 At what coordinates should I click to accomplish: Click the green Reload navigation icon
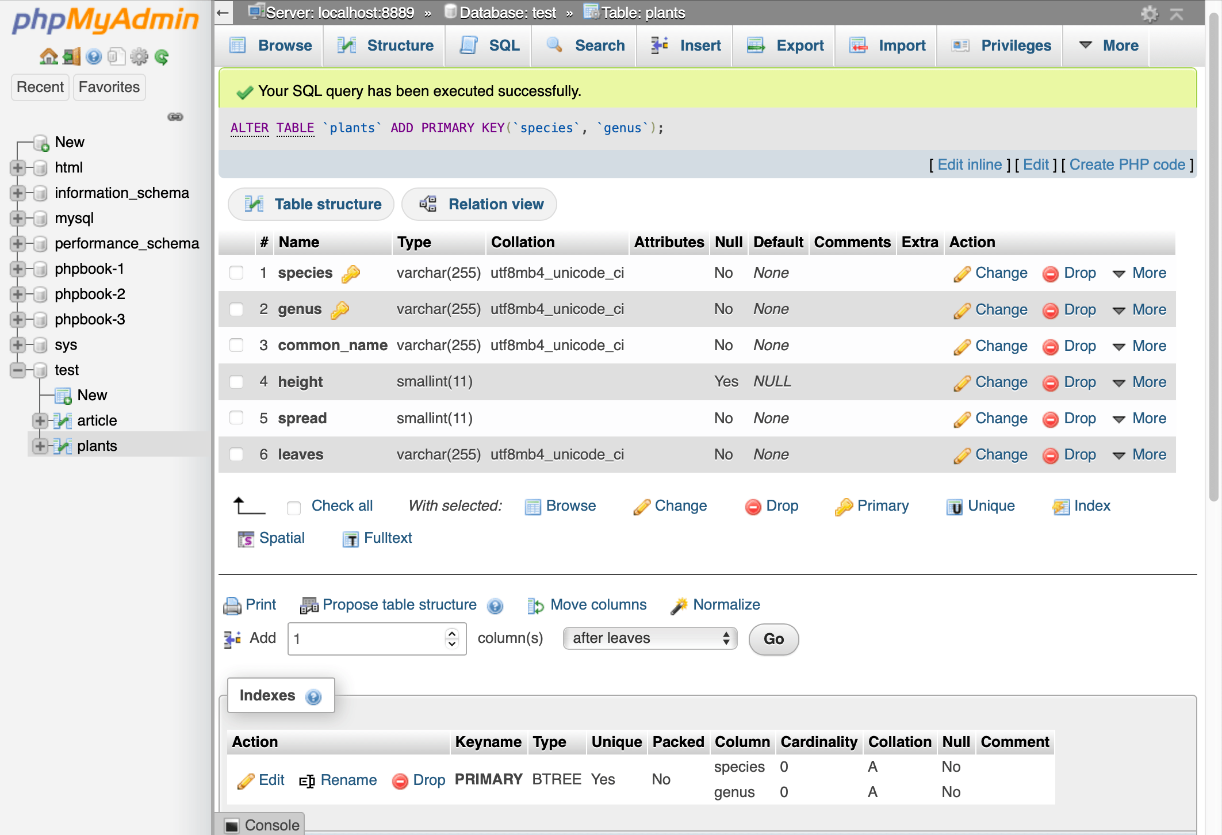[x=162, y=56]
